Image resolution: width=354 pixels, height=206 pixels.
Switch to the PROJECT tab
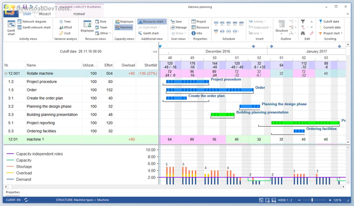[x=45, y=14]
